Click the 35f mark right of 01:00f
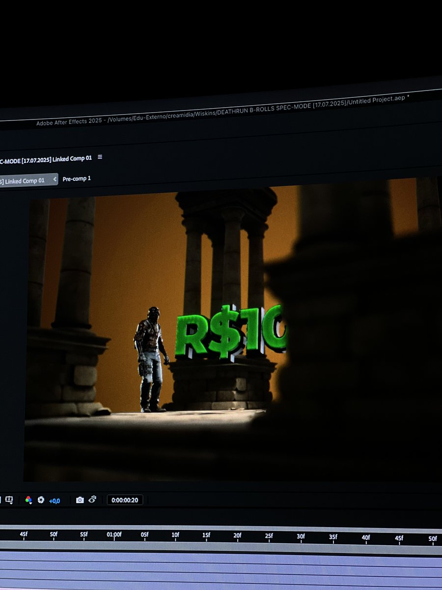The width and height of the screenshot is (442, 590). click(x=333, y=537)
